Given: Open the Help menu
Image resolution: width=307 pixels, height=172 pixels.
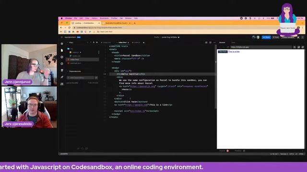Looking at the screenshot, I should pyautogui.click(x=136, y=18).
